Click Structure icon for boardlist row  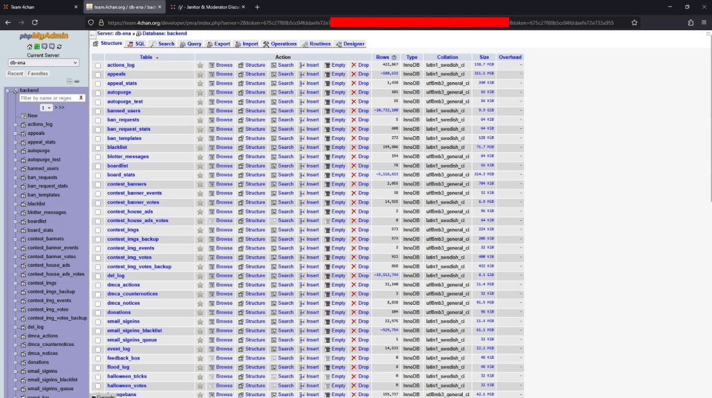[241, 166]
